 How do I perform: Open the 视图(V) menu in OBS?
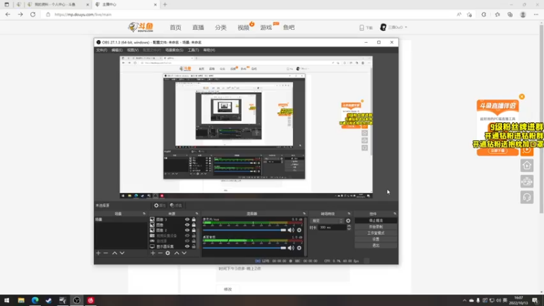tap(133, 50)
